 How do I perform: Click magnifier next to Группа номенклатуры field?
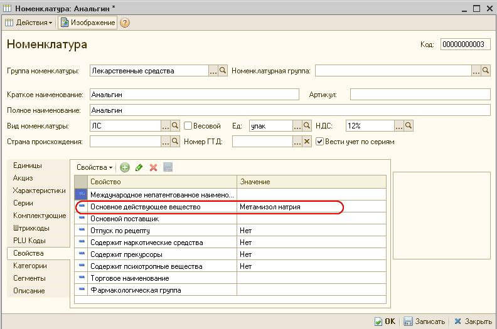[x=223, y=71]
